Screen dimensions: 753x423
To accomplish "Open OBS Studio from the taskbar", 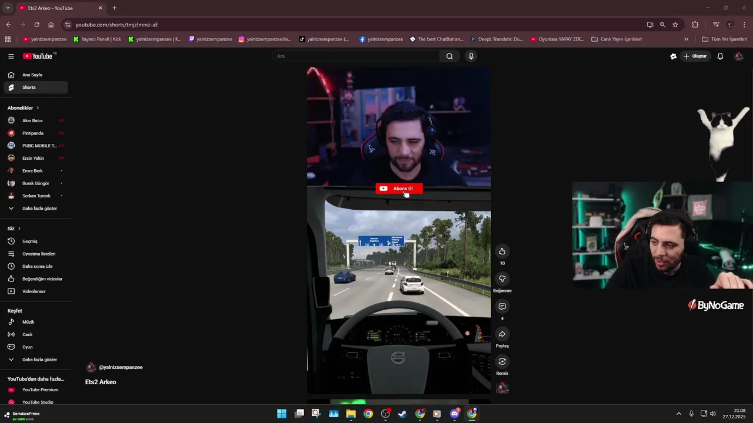I will (x=385, y=414).
